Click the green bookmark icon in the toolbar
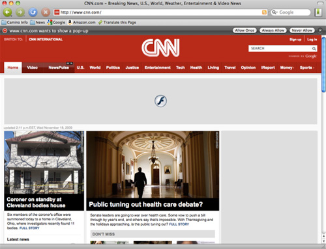Screen dimensions: 326x249 click(318, 12)
